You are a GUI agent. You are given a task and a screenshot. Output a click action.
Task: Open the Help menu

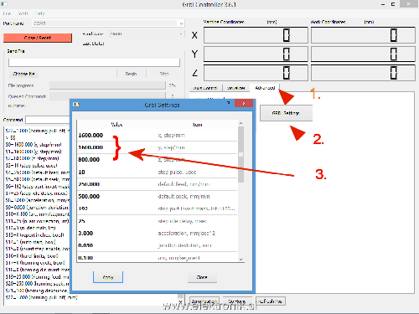40,13
